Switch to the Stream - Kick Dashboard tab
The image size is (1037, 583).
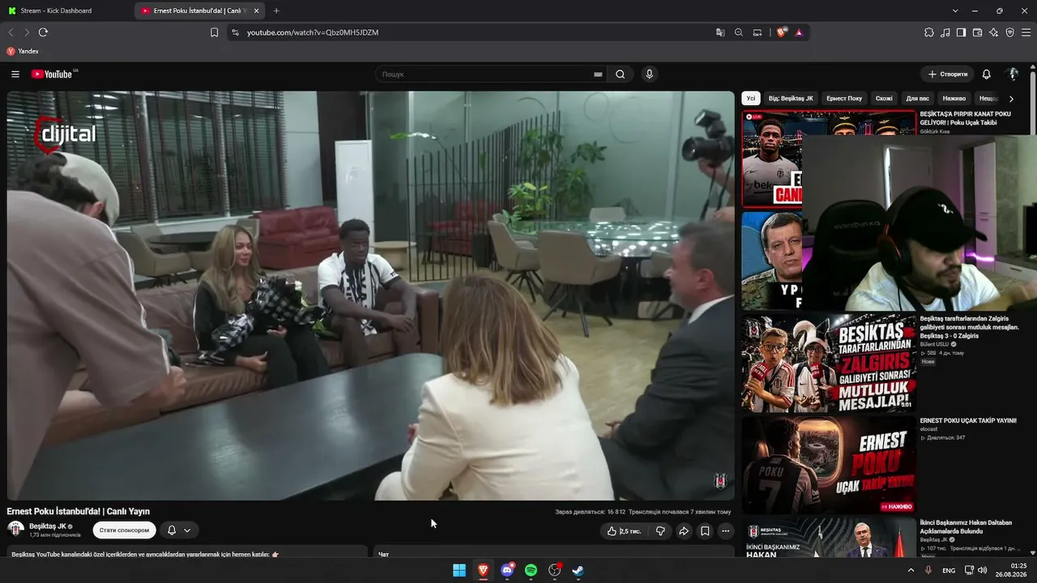pos(65,11)
